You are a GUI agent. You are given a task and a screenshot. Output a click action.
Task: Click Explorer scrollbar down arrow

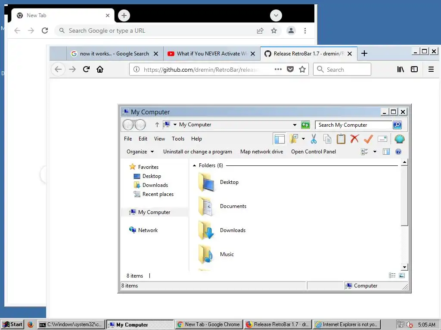click(x=404, y=267)
